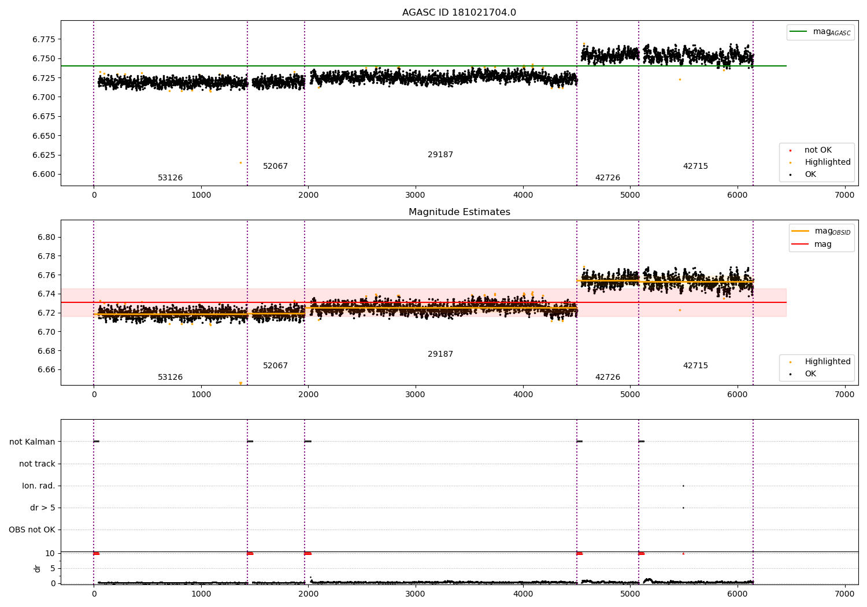Click obsid label 42726 in Magnitude Estimates plot

[x=607, y=377]
